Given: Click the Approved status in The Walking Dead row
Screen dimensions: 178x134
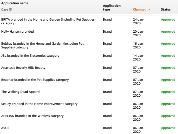Looking at the screenshot, I should [168, 92].
